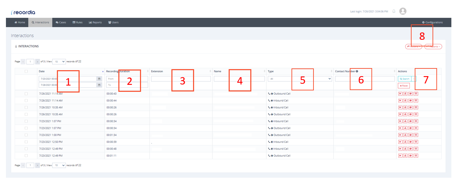Check the 10:35 AM Inbound Call row
Screen dimensions: 458x184
tap(26, 108)
